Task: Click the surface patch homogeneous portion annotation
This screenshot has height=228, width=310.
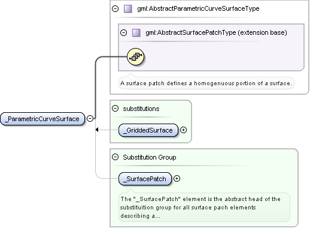Action: point(206,83)
